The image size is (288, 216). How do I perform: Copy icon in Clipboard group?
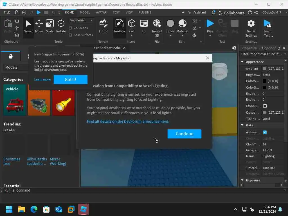[x=17, y=21]
